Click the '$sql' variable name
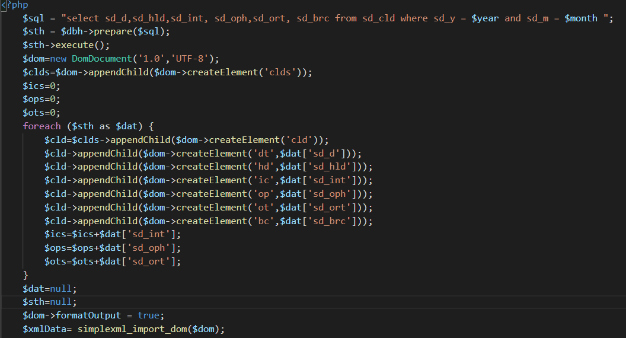The height and width of the screenshot is (338, 626). [34, 18]
